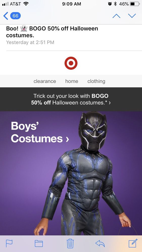Viewport: 142px width, 252px height.
Task: Compose new message with pencil icon
Action: (x=133, y=243)
